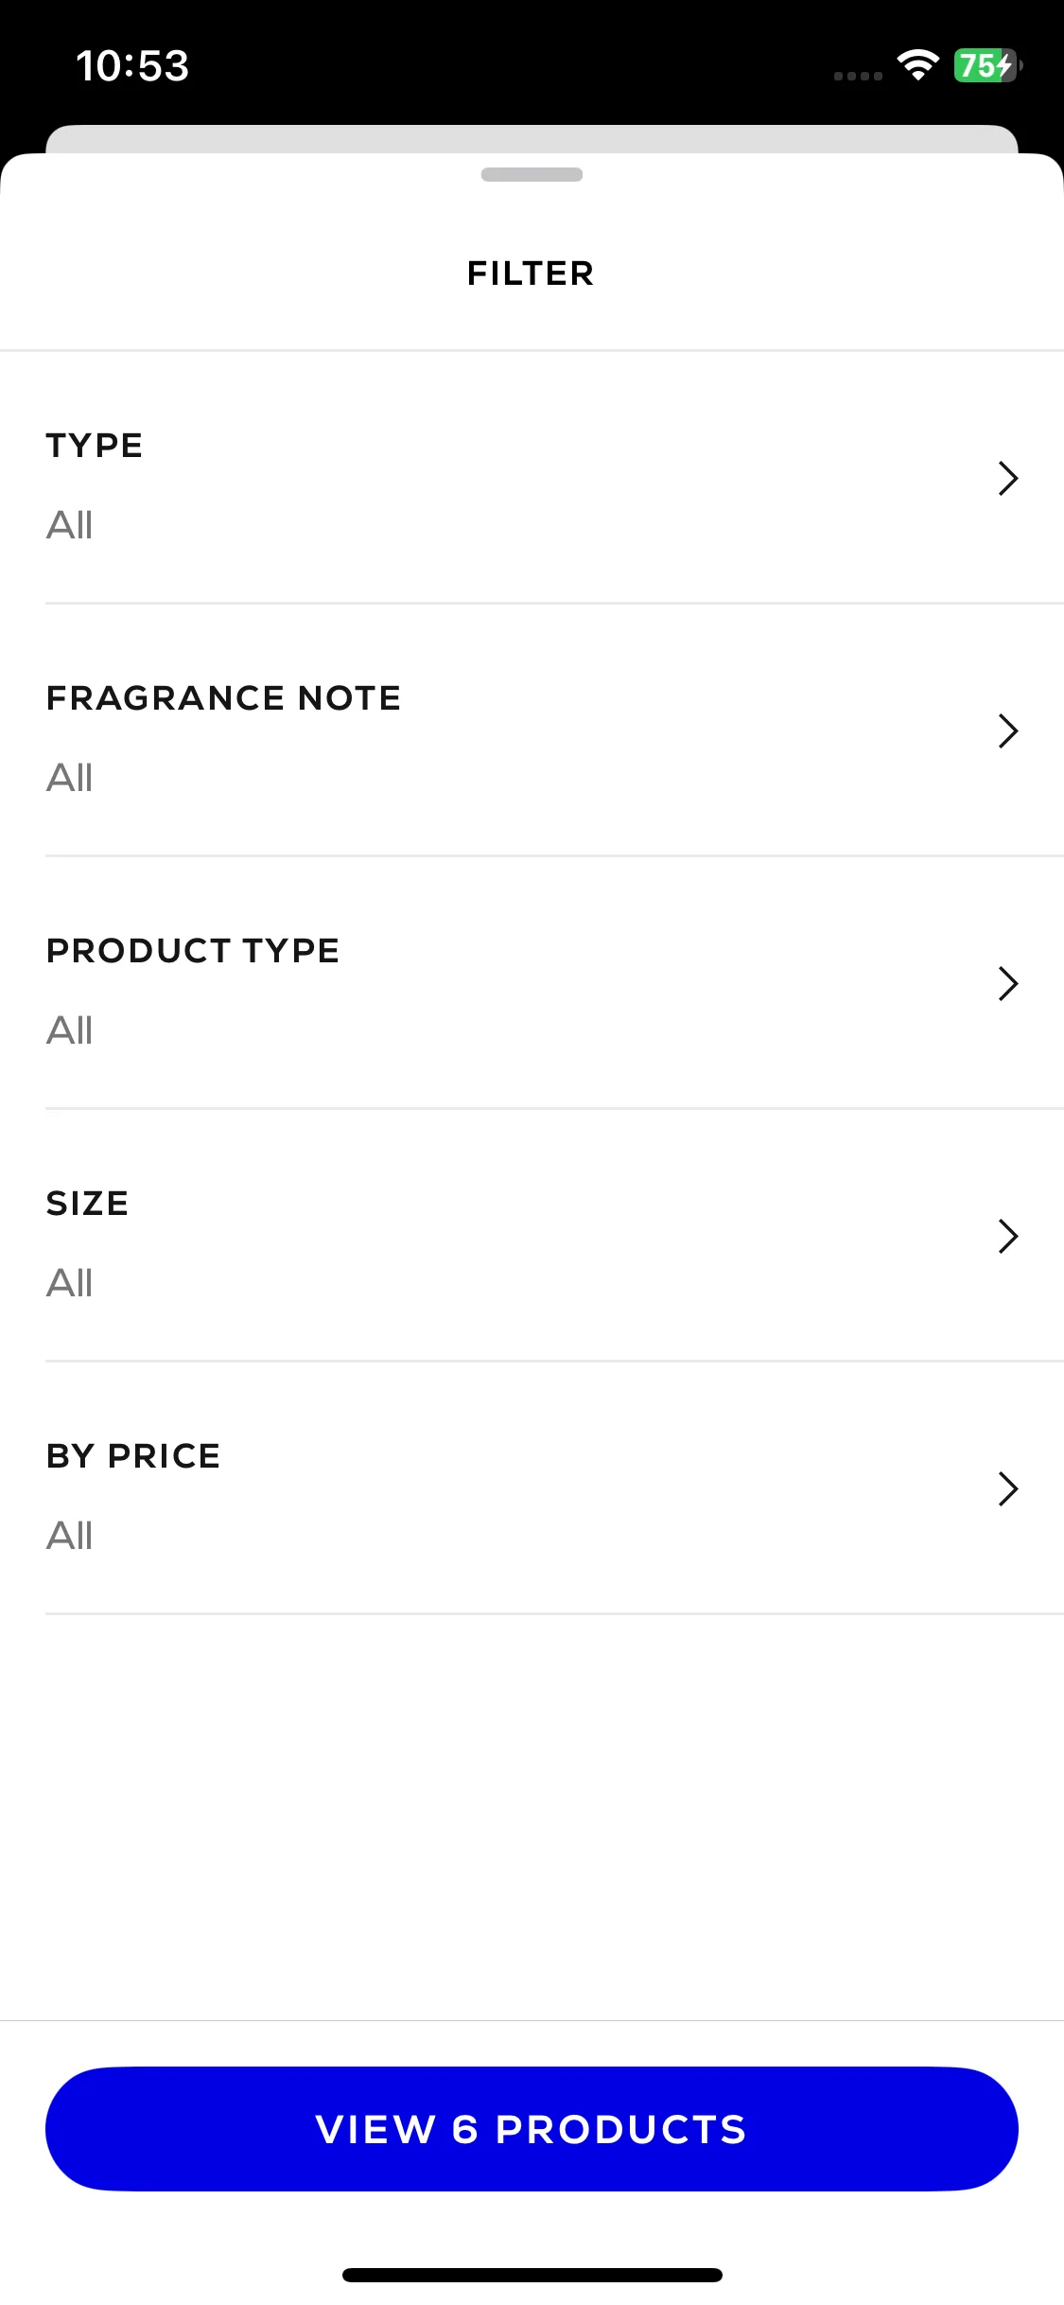Tap the chevron arrow beside PRODUCT TYPE
1064x2305 pixels.
coord(1008,983)
